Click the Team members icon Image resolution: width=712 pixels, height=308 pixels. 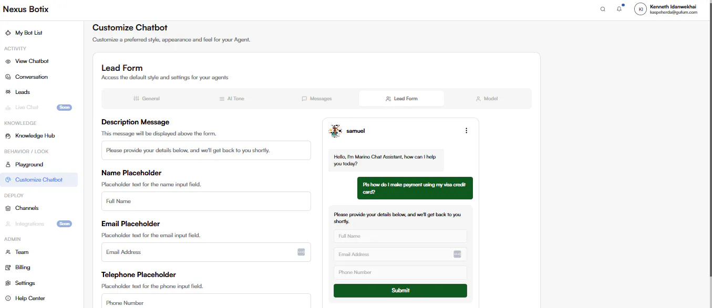pos(8,252)
